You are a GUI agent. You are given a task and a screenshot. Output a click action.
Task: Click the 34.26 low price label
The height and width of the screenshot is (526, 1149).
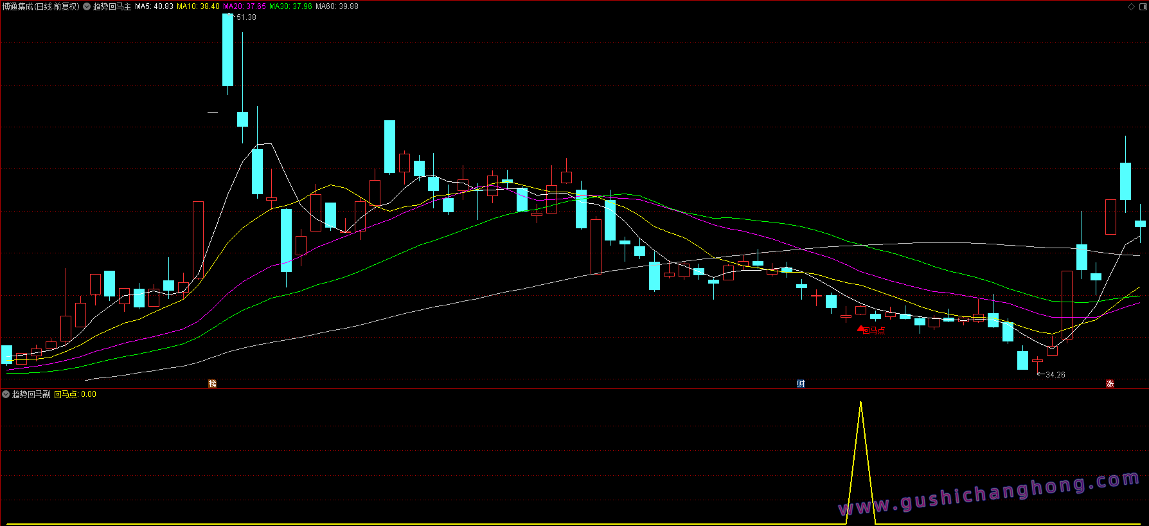(x=1055, y=375)
